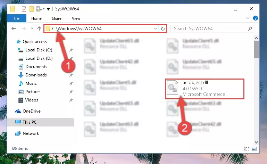
Task: Open the Help question mark icon
Action: pyautogui.click(x=256, y=18)
